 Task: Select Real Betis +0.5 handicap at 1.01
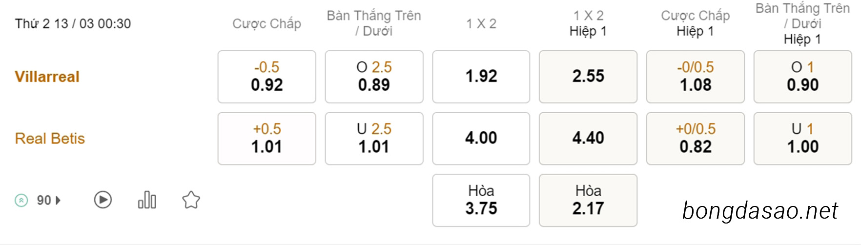click(267, 139)
